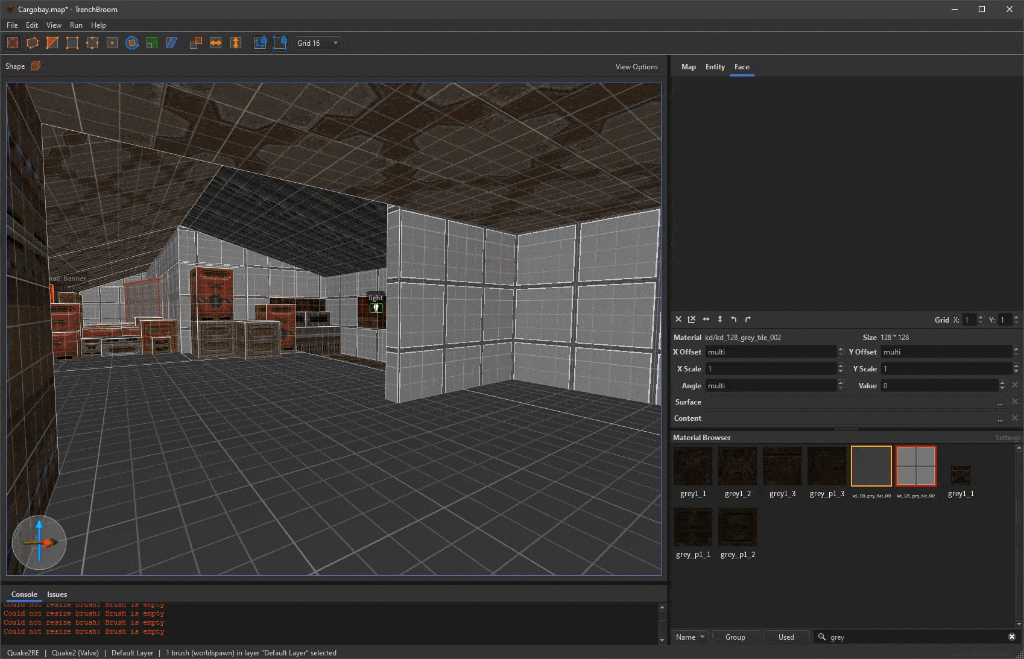The height and width of the screenshot is (659, 1024).
Task: Open the Run menu
Action: click(x=76, y=25)
